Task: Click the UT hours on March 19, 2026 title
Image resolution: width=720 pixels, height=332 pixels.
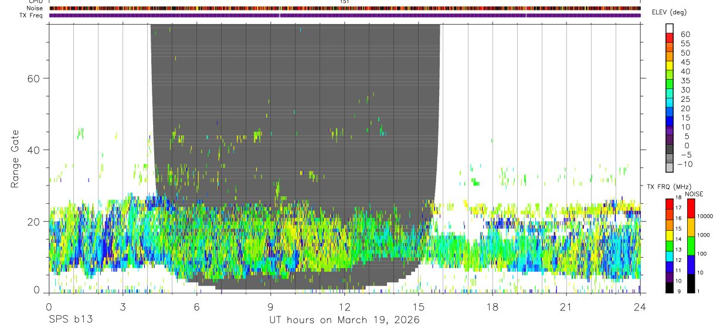Action: [x=345, y=320]
